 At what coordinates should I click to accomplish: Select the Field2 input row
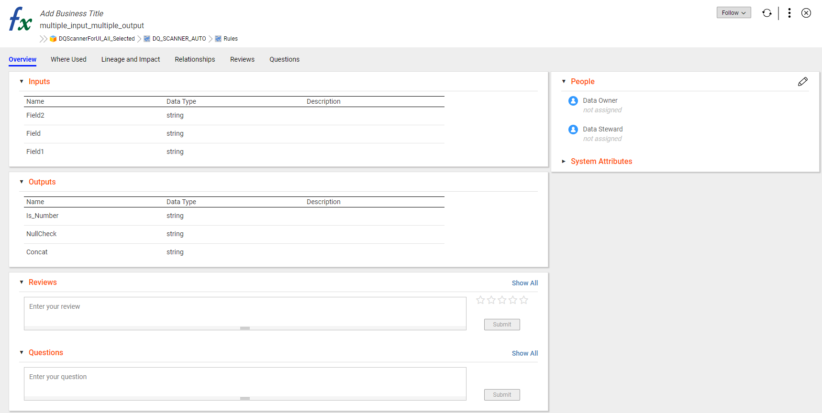[234, 116]
